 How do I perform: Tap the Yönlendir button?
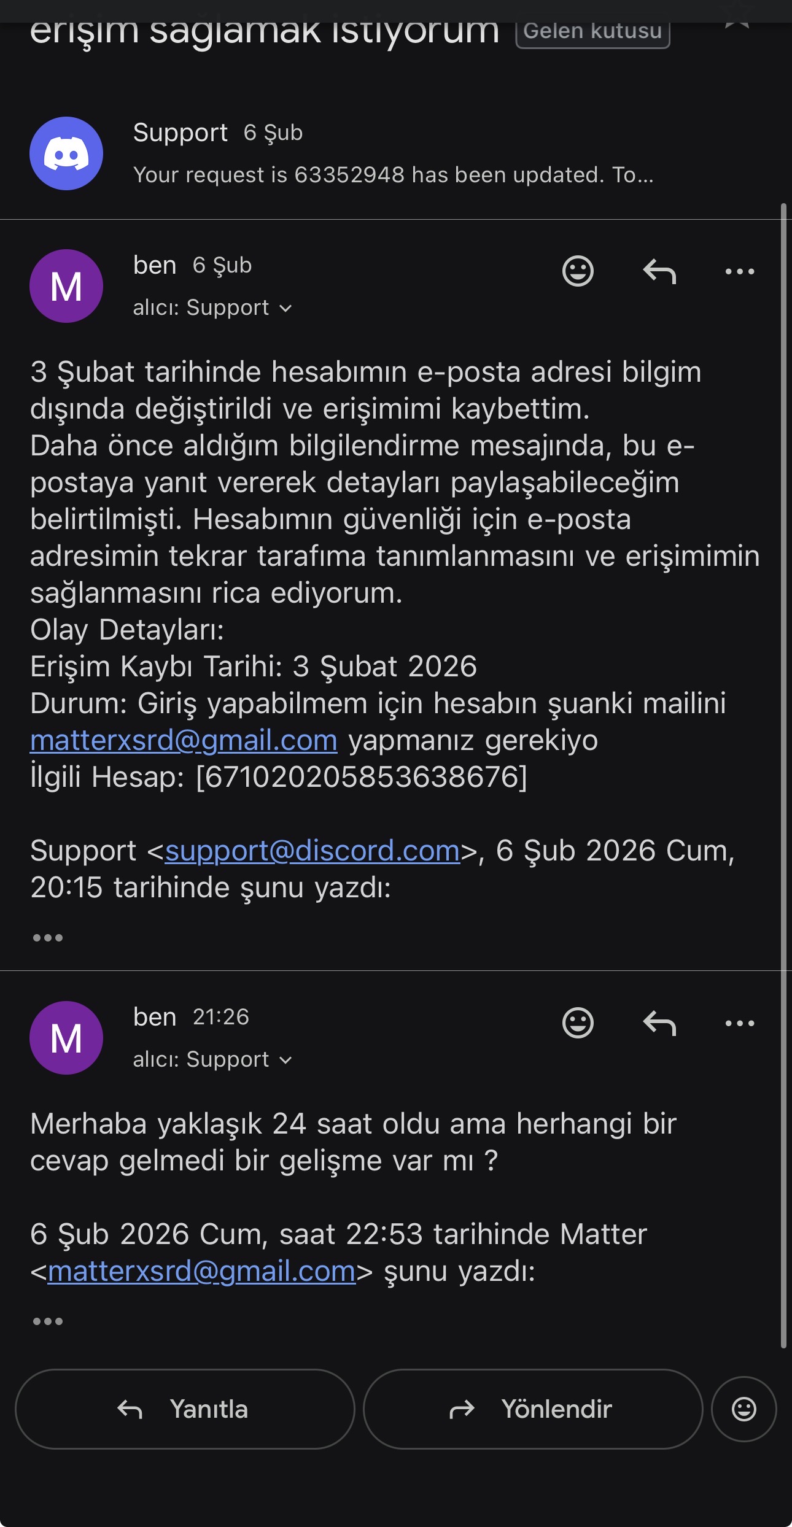click(x=533, y=1409)
